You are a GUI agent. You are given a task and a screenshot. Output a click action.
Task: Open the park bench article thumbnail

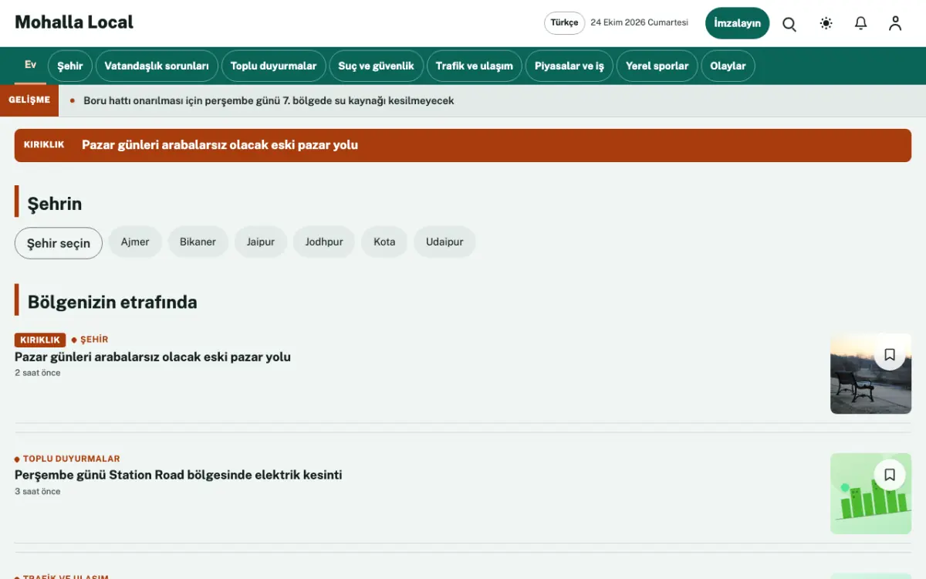(x=870, y=374)
